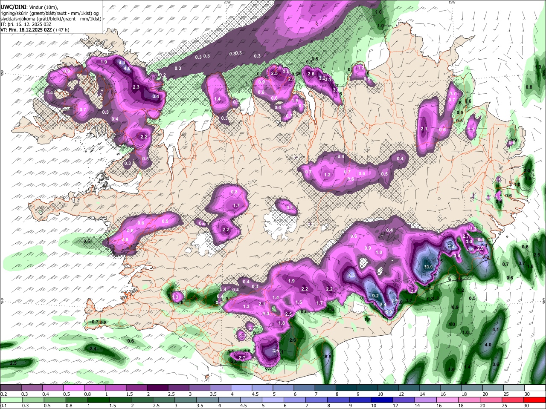The width and height of the screenshot is (546, 409).
Task: Click the 20W longitude label
Action: (227, 2)
